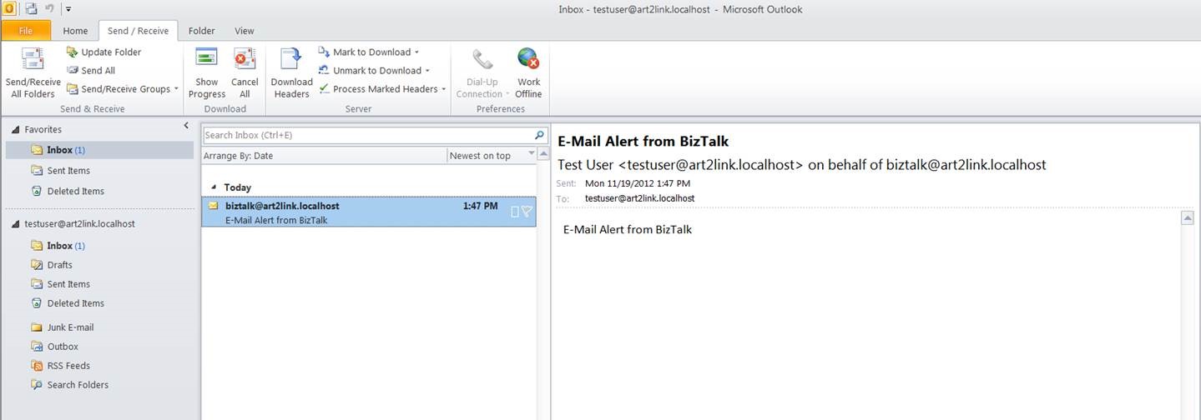
Task: Open Customize Quick Access Toolbar dropdown
Action: pos(68,9)
